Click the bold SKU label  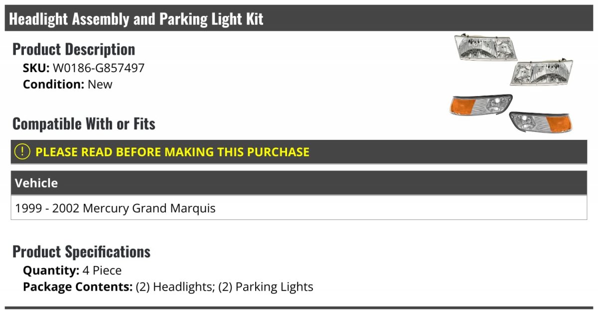point(36,68)
